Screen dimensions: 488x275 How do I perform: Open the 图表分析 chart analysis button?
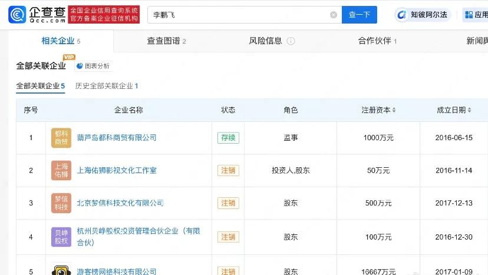point(93,66)
